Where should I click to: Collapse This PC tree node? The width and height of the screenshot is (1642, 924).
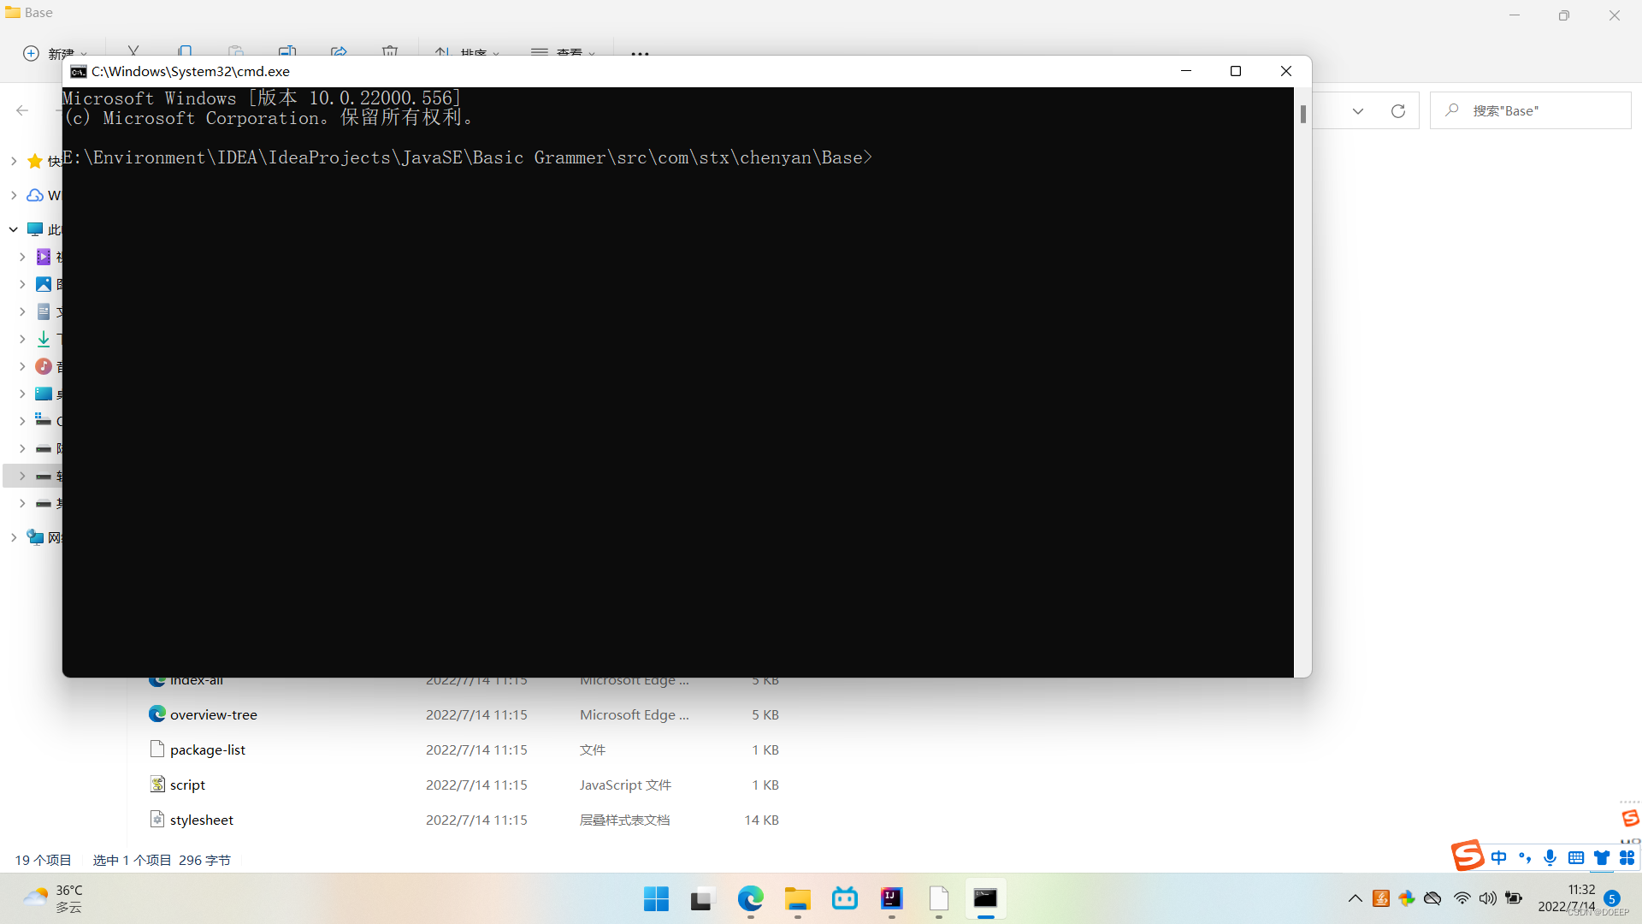[14, 229]
